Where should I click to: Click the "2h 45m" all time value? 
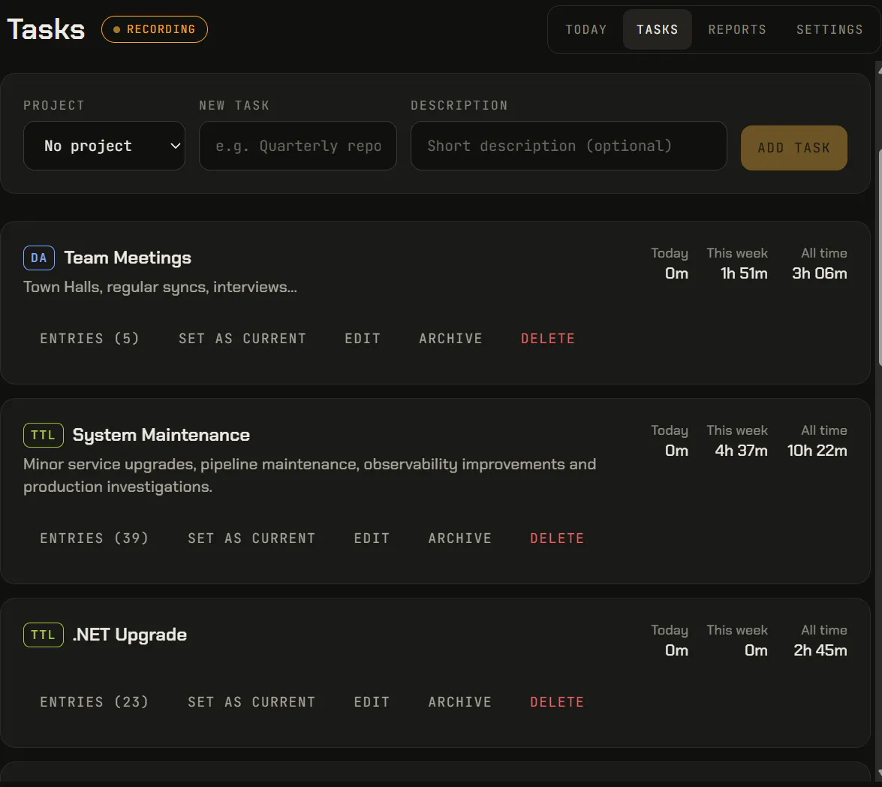820,650
